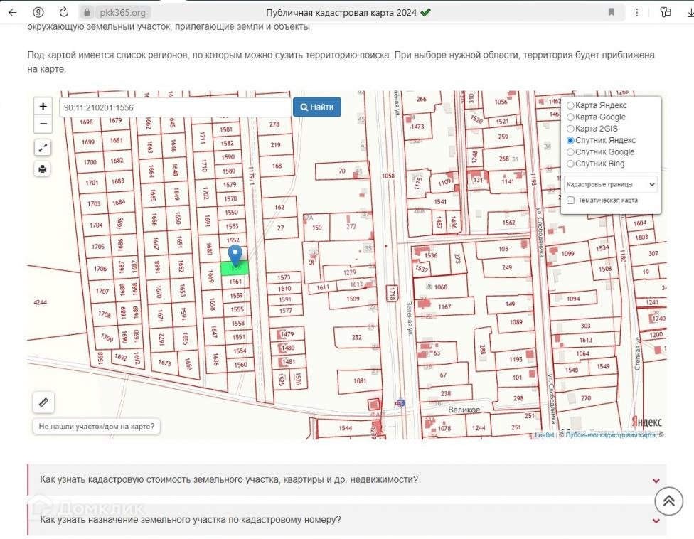Click parcel 1709 on the map
694x539 pixels.
pyautogui.click(x=107, y=338)
